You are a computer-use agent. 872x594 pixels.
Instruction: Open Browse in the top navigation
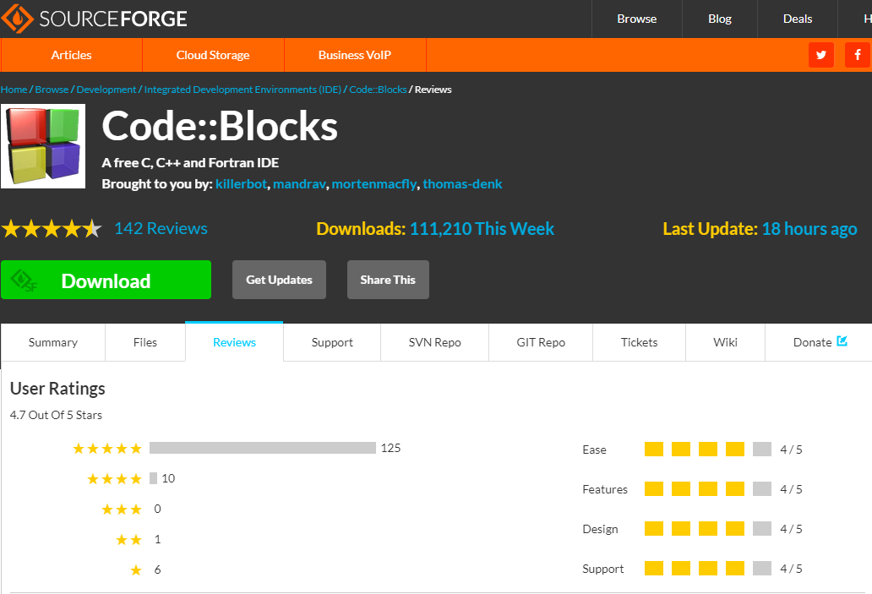coord(637,19)
